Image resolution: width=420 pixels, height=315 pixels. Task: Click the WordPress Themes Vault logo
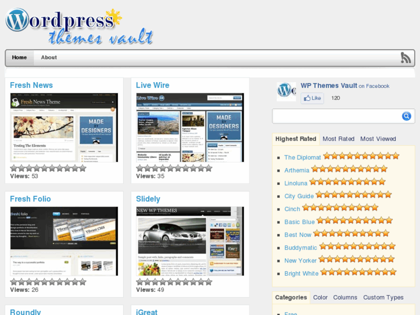(80, 26)
